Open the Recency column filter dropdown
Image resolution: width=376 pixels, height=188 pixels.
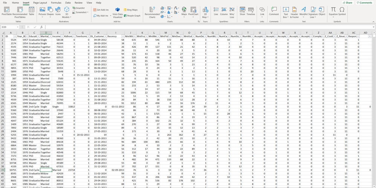123,36
